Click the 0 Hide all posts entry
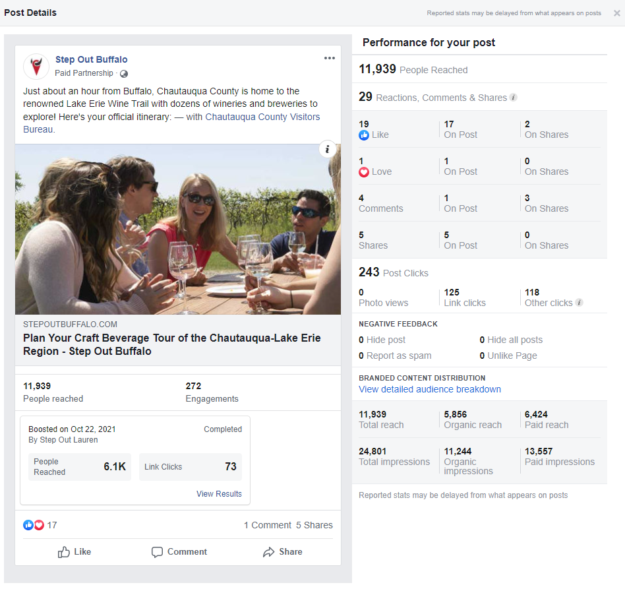This screenshot has height=589, width=625. click(511, 340)
